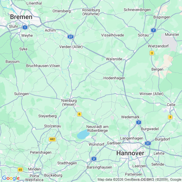Select the A37 shield near Burgdorf

click(148, 143)
